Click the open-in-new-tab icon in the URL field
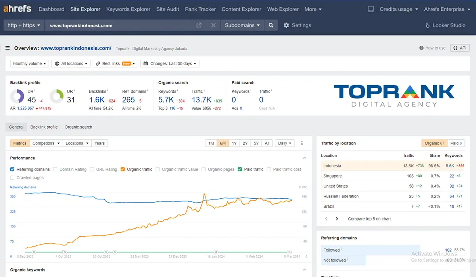The width and height of the screenshot is (476, 277). [x=199, y=25]
